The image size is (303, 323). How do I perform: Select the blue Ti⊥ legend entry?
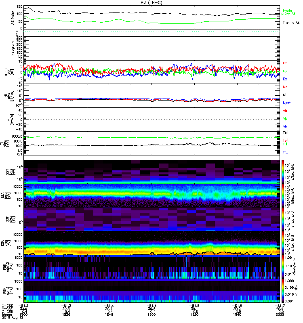(x=285, y=152)
